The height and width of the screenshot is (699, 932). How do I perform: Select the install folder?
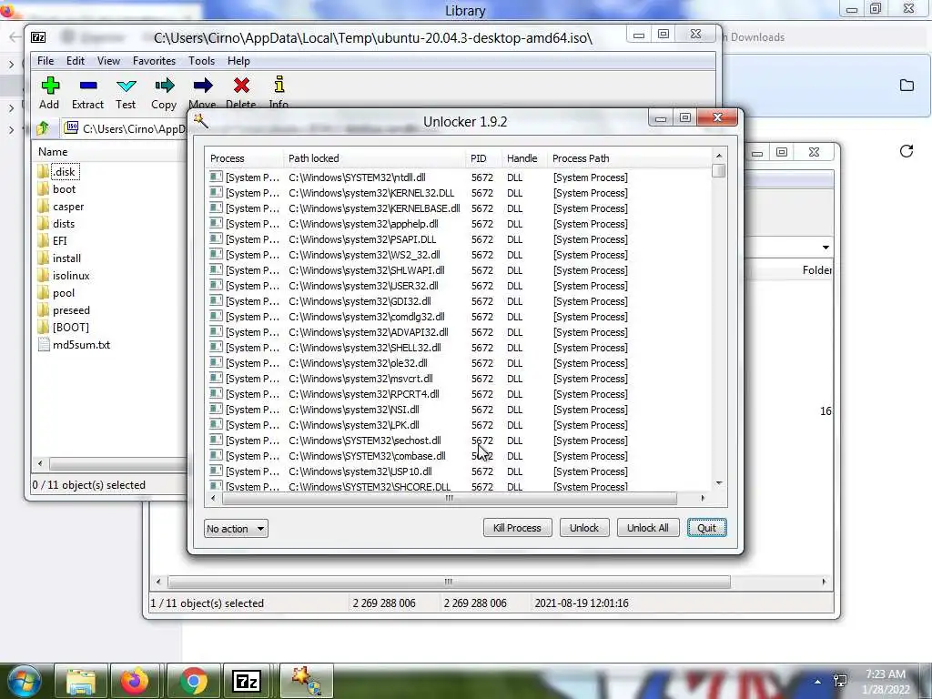[x=59, y=258]
